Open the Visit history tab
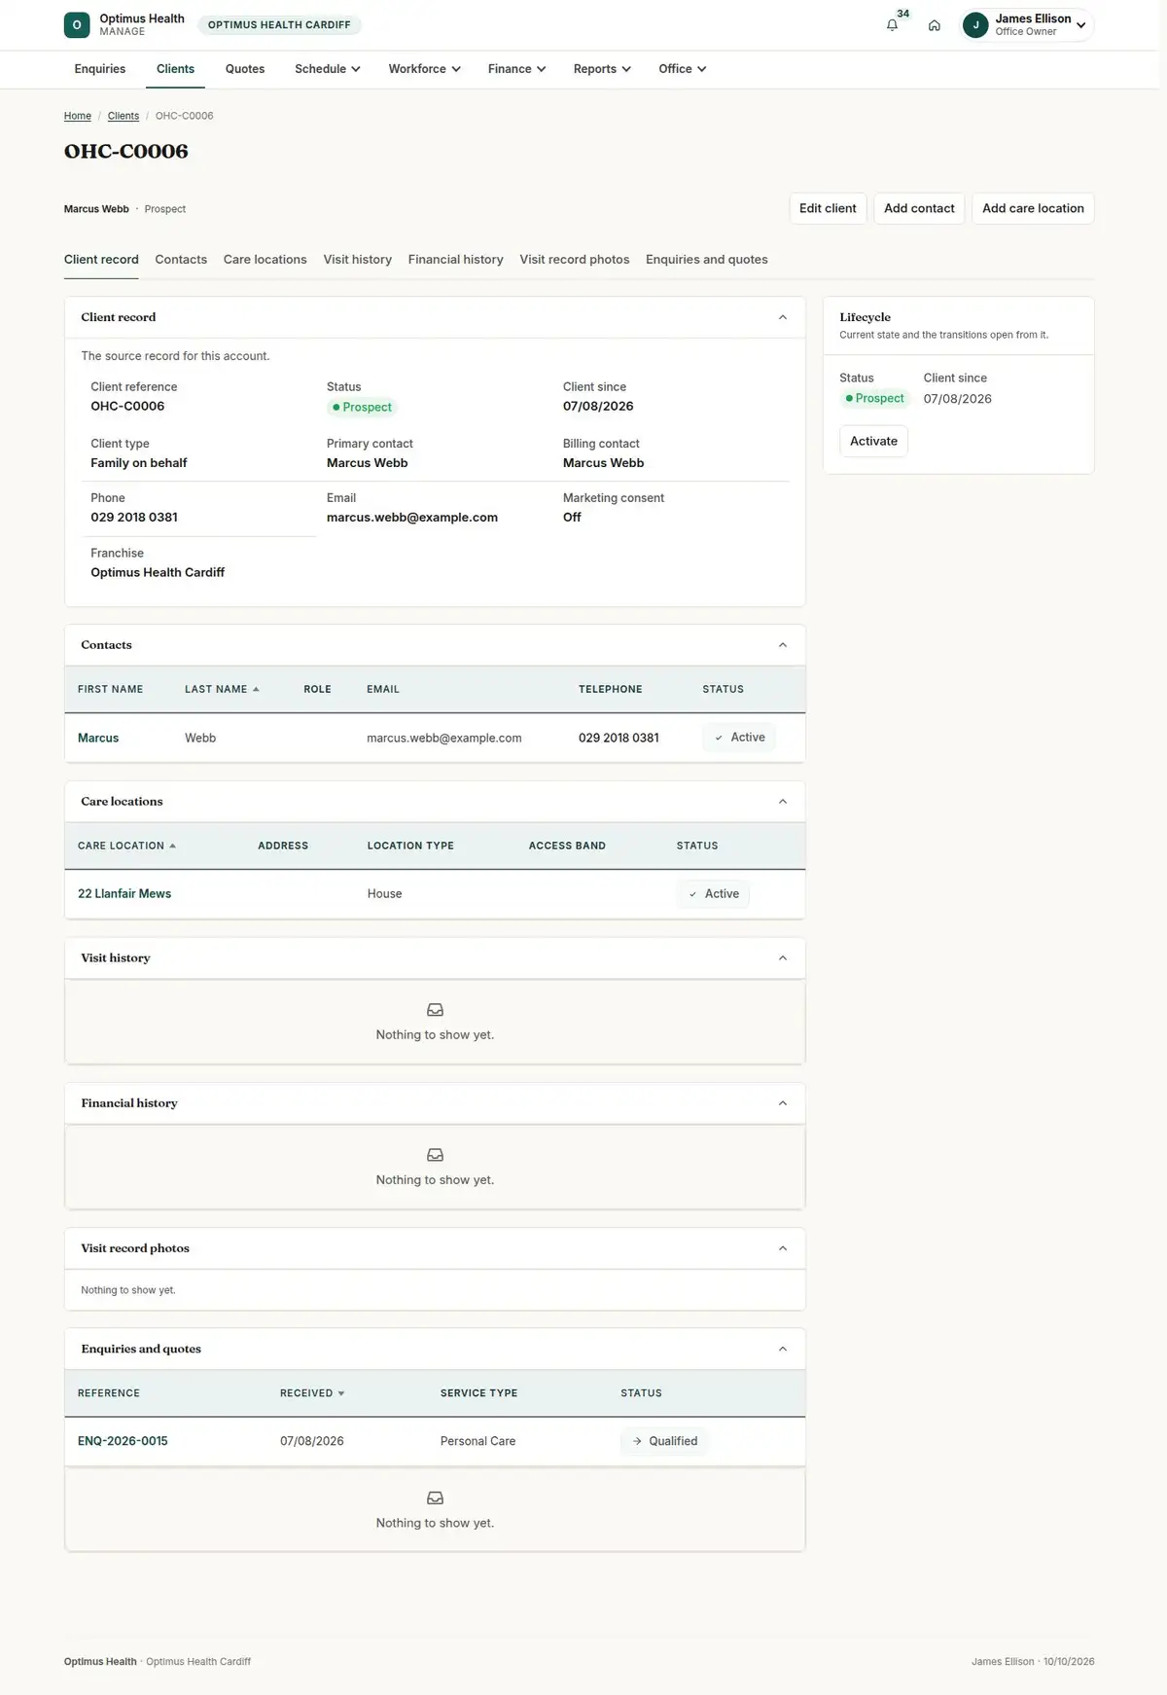This screenshot has height=1695, width=1167. tap(358, 260)
